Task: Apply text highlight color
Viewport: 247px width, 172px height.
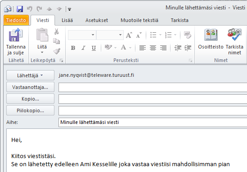Action: tap(108, 47)
